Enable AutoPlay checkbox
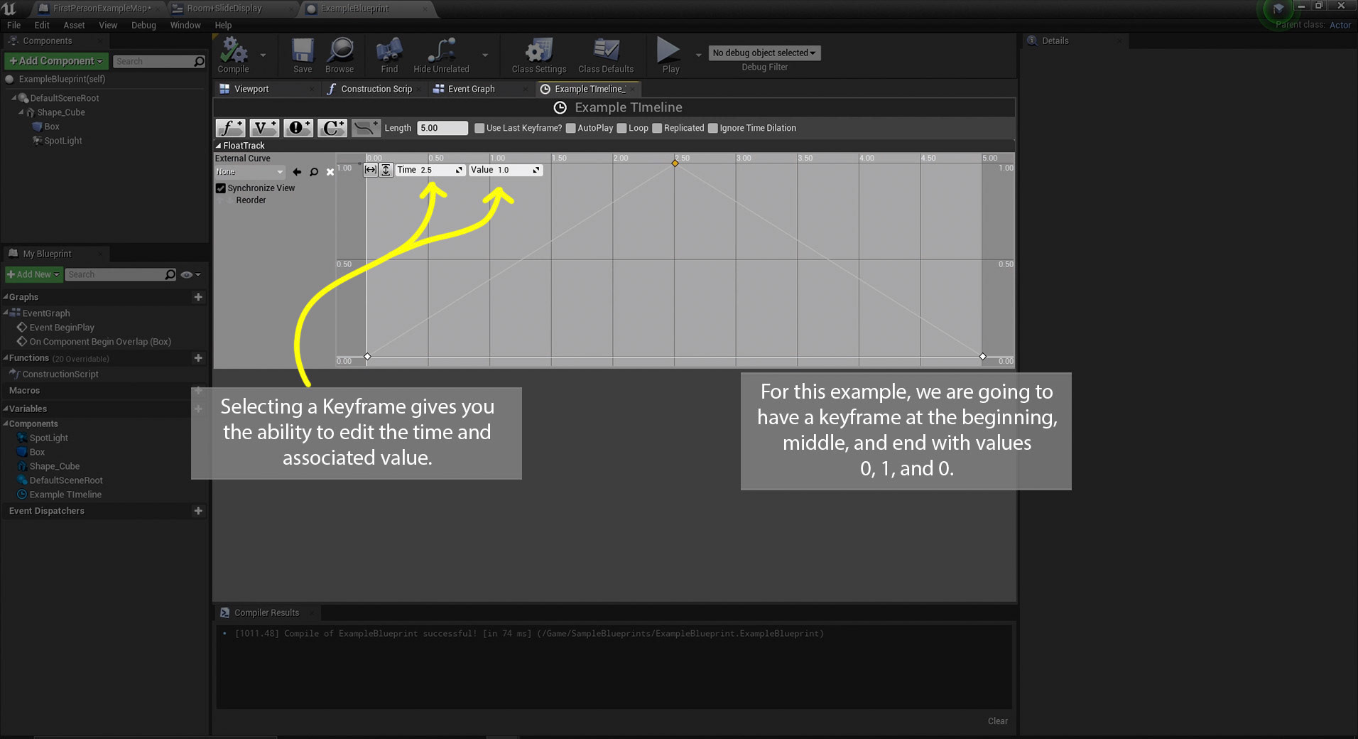Viewport: 1358px width, 739px height. tap(570, 129)
